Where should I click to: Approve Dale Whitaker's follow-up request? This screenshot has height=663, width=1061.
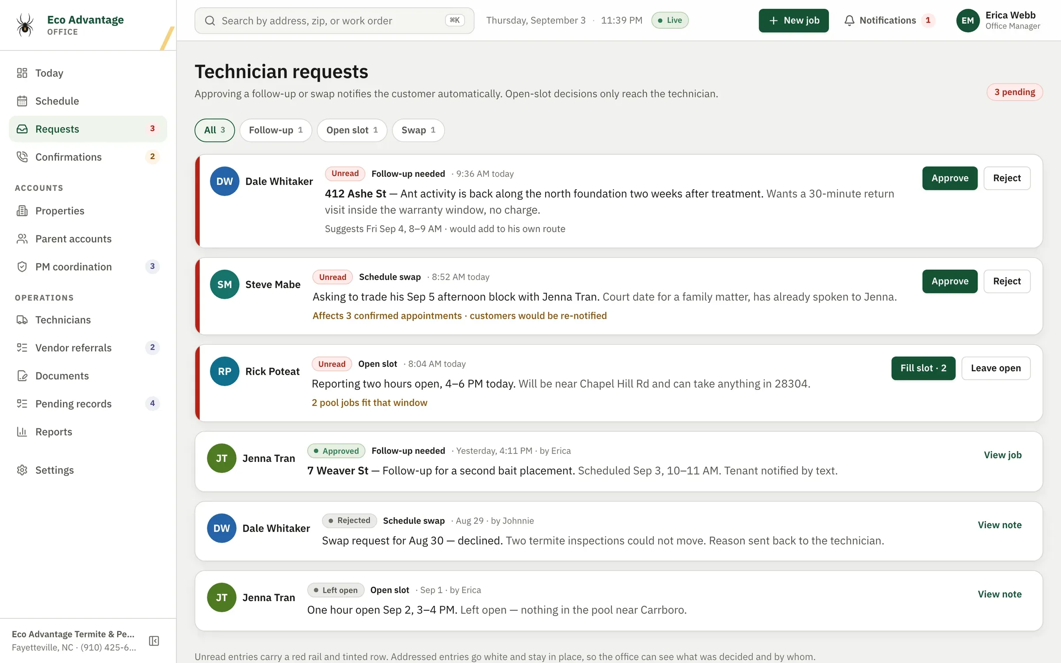pos(950,178)
